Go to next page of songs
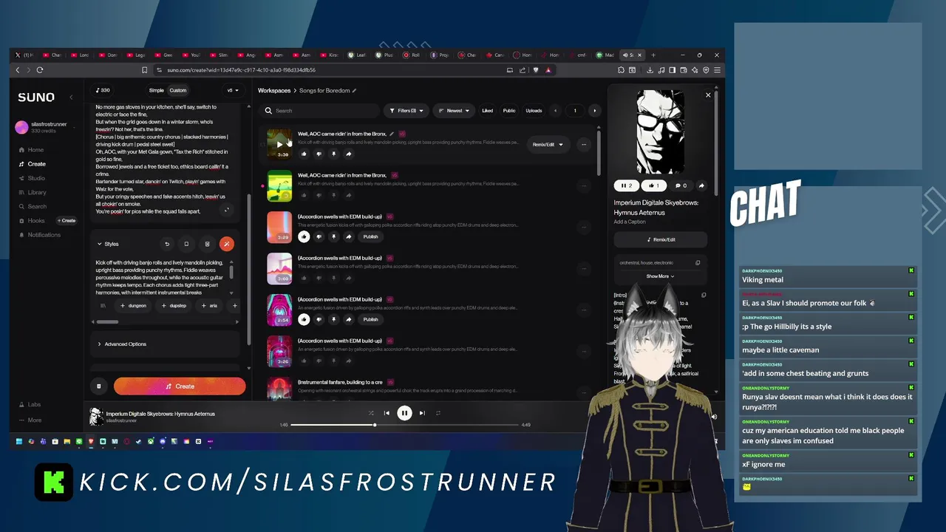The width and height of the screenshot is (946, 532). coord(594,111)
